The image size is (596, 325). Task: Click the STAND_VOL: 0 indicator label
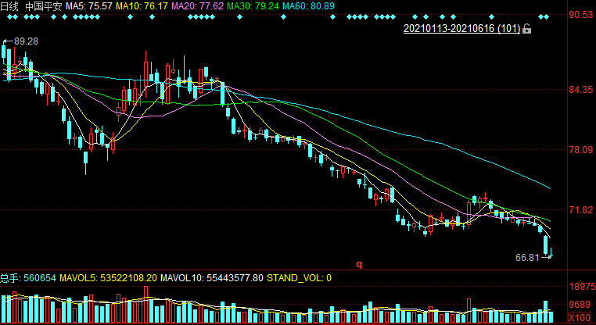point(300,277)
